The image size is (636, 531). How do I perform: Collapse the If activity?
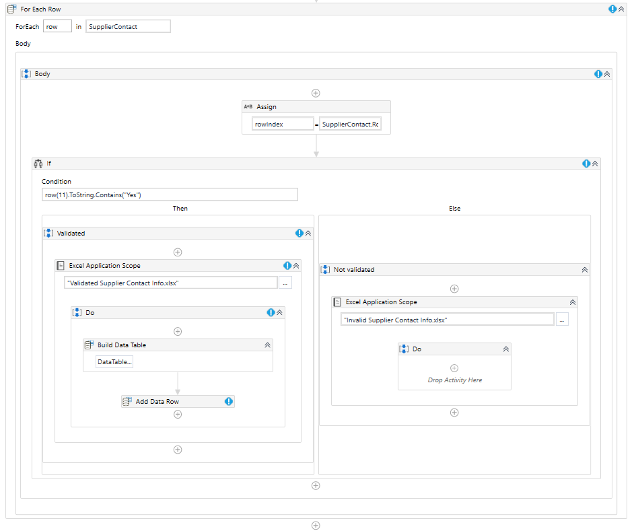coord(595,163)
